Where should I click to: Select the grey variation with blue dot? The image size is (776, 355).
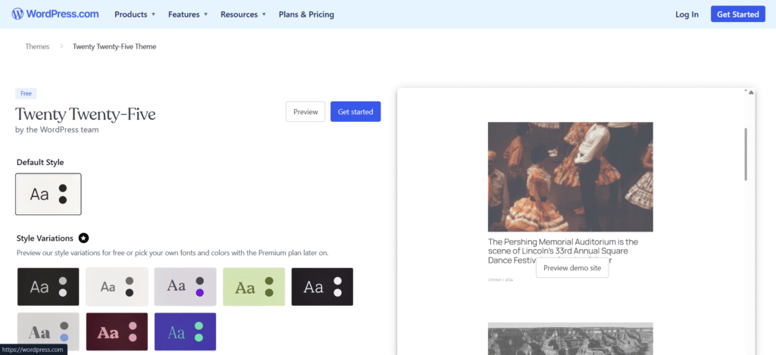(48, 332)
